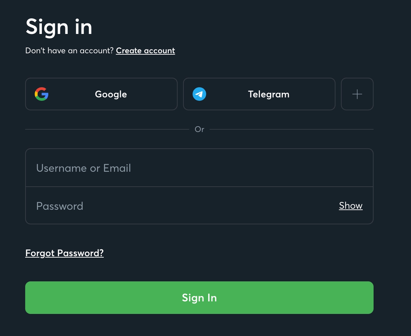
Task: Click the large Sign in heading
Action: 59,27
